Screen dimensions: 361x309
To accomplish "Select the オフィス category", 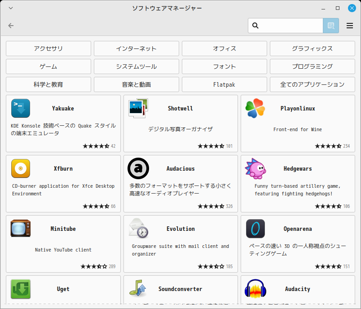I will coord(225,49).
